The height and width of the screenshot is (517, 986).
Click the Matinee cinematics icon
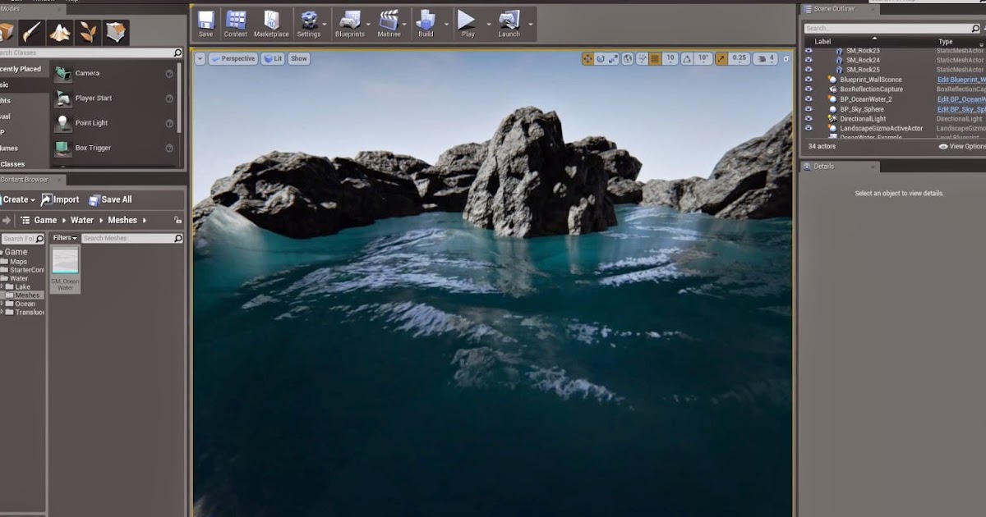click(x=389, y=21)
